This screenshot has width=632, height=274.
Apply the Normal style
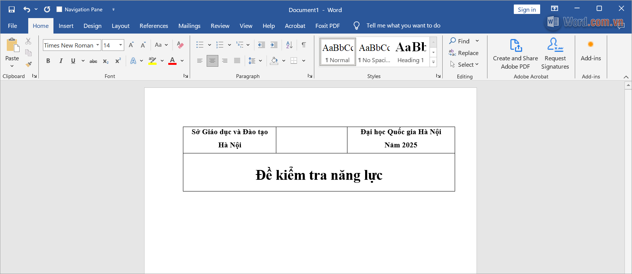[338, 52]
